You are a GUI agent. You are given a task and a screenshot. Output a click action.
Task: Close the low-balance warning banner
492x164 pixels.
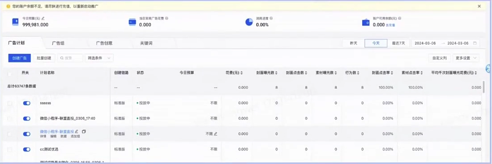coord(479,6)
